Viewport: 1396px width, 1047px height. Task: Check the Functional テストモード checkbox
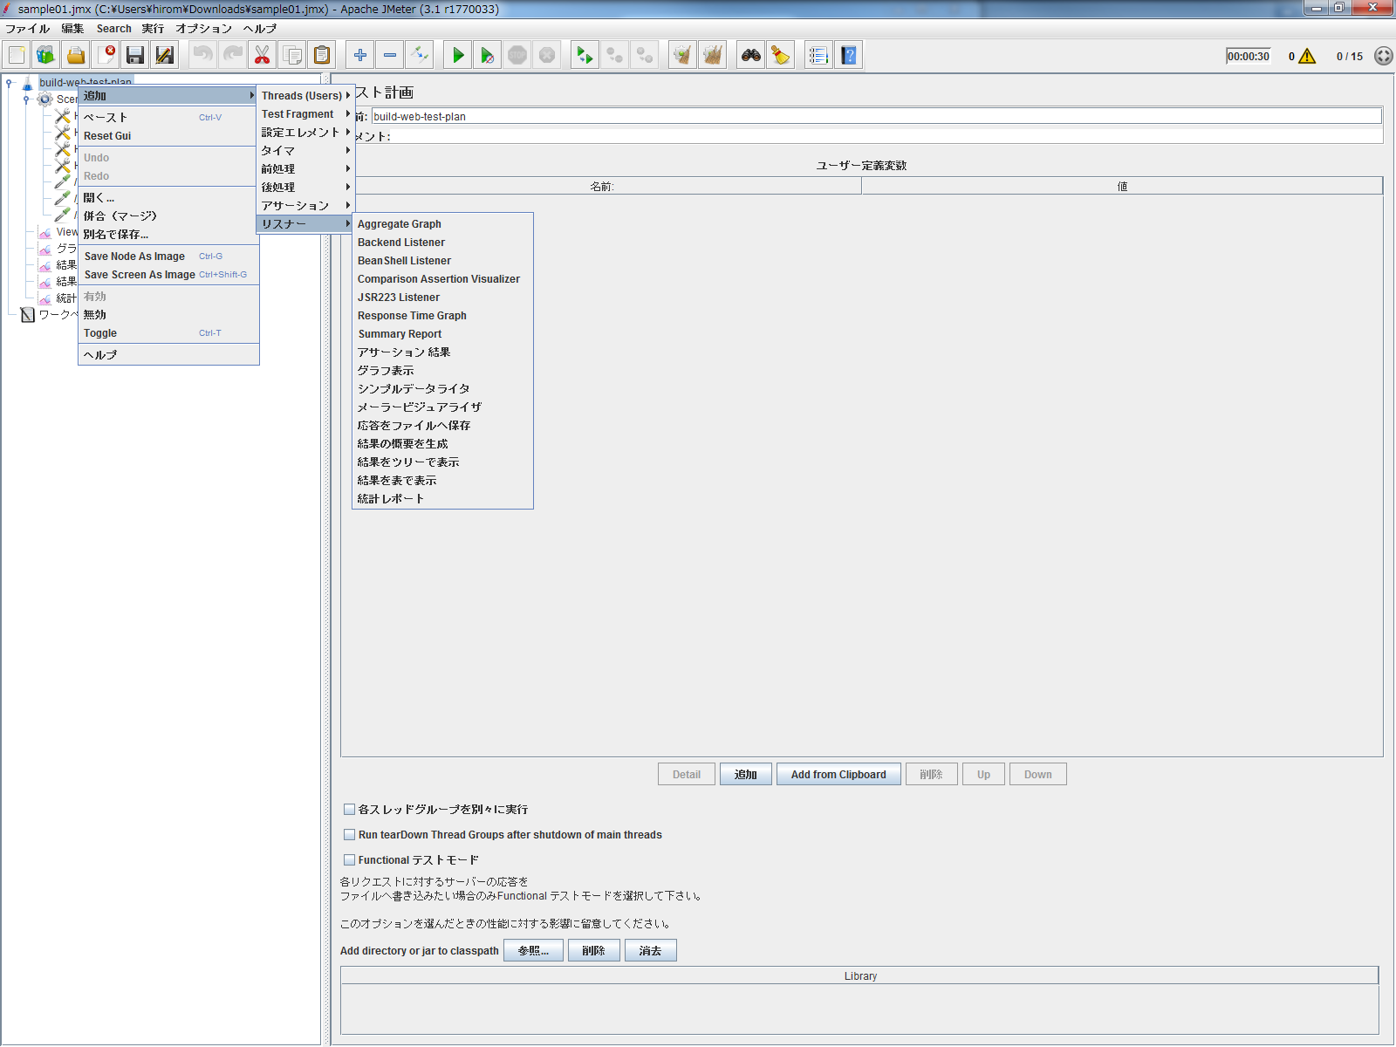(349, 859)
